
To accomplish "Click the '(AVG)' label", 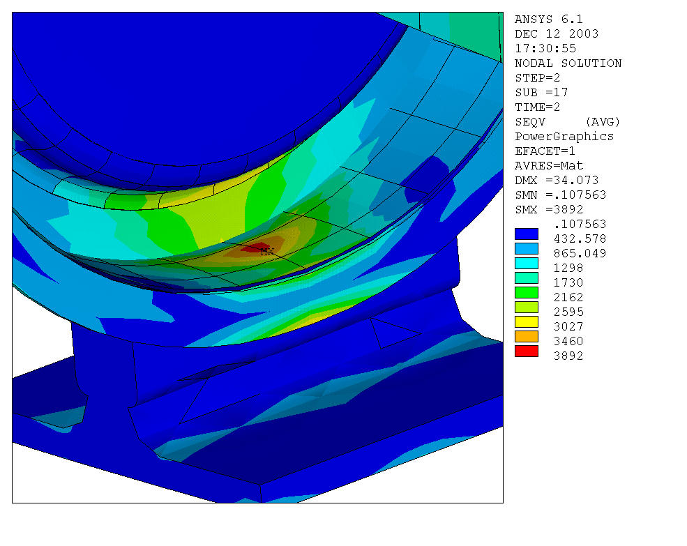I will (x=603, y=122).
